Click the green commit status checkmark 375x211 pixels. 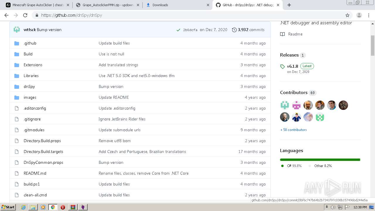[178, 30]
